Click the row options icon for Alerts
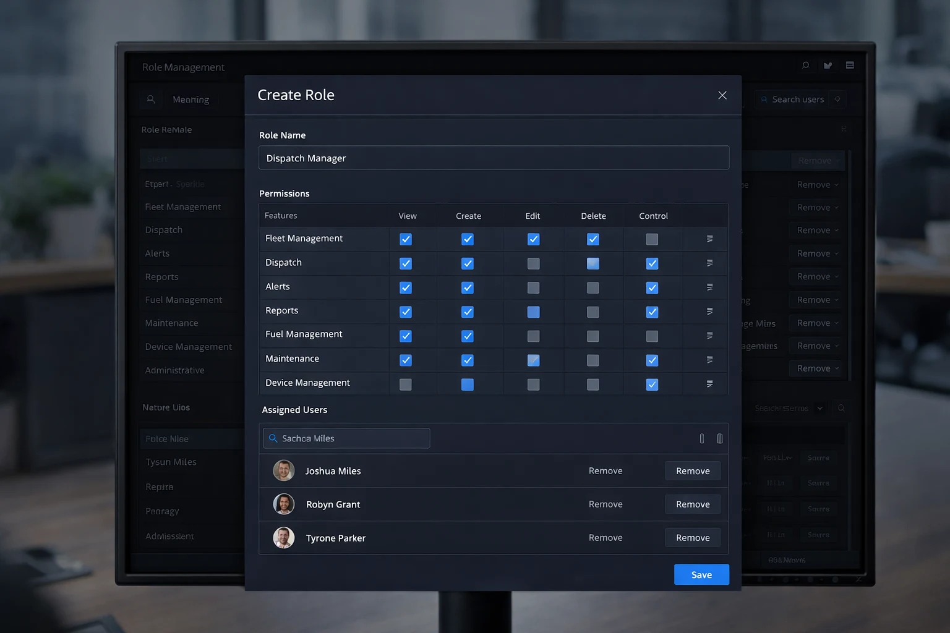Image resolution: width=950 pixels, height=633 pixels. click(709, 287)
